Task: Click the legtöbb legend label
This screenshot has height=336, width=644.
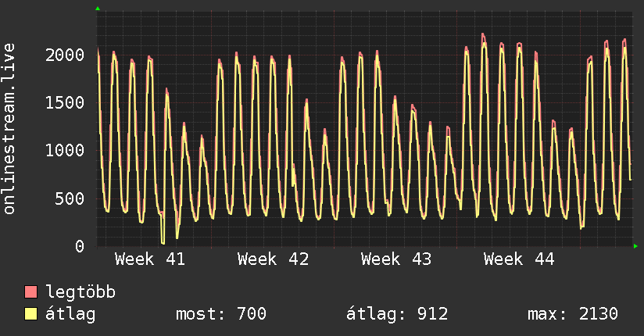Action: pyautogui.click(x=80, y=292)
